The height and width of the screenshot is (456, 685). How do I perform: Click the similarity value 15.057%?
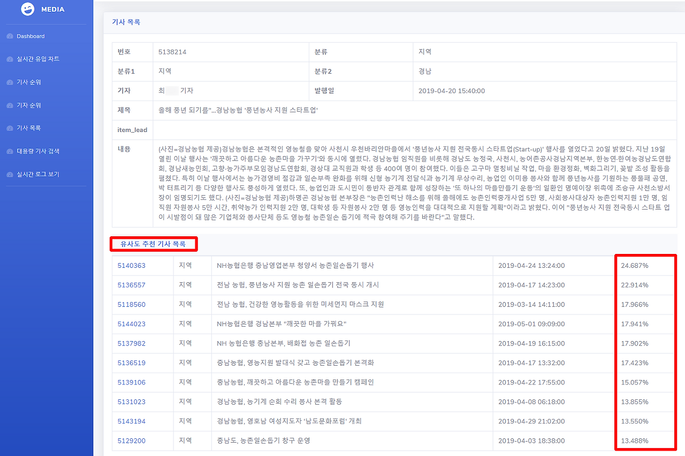635,382
